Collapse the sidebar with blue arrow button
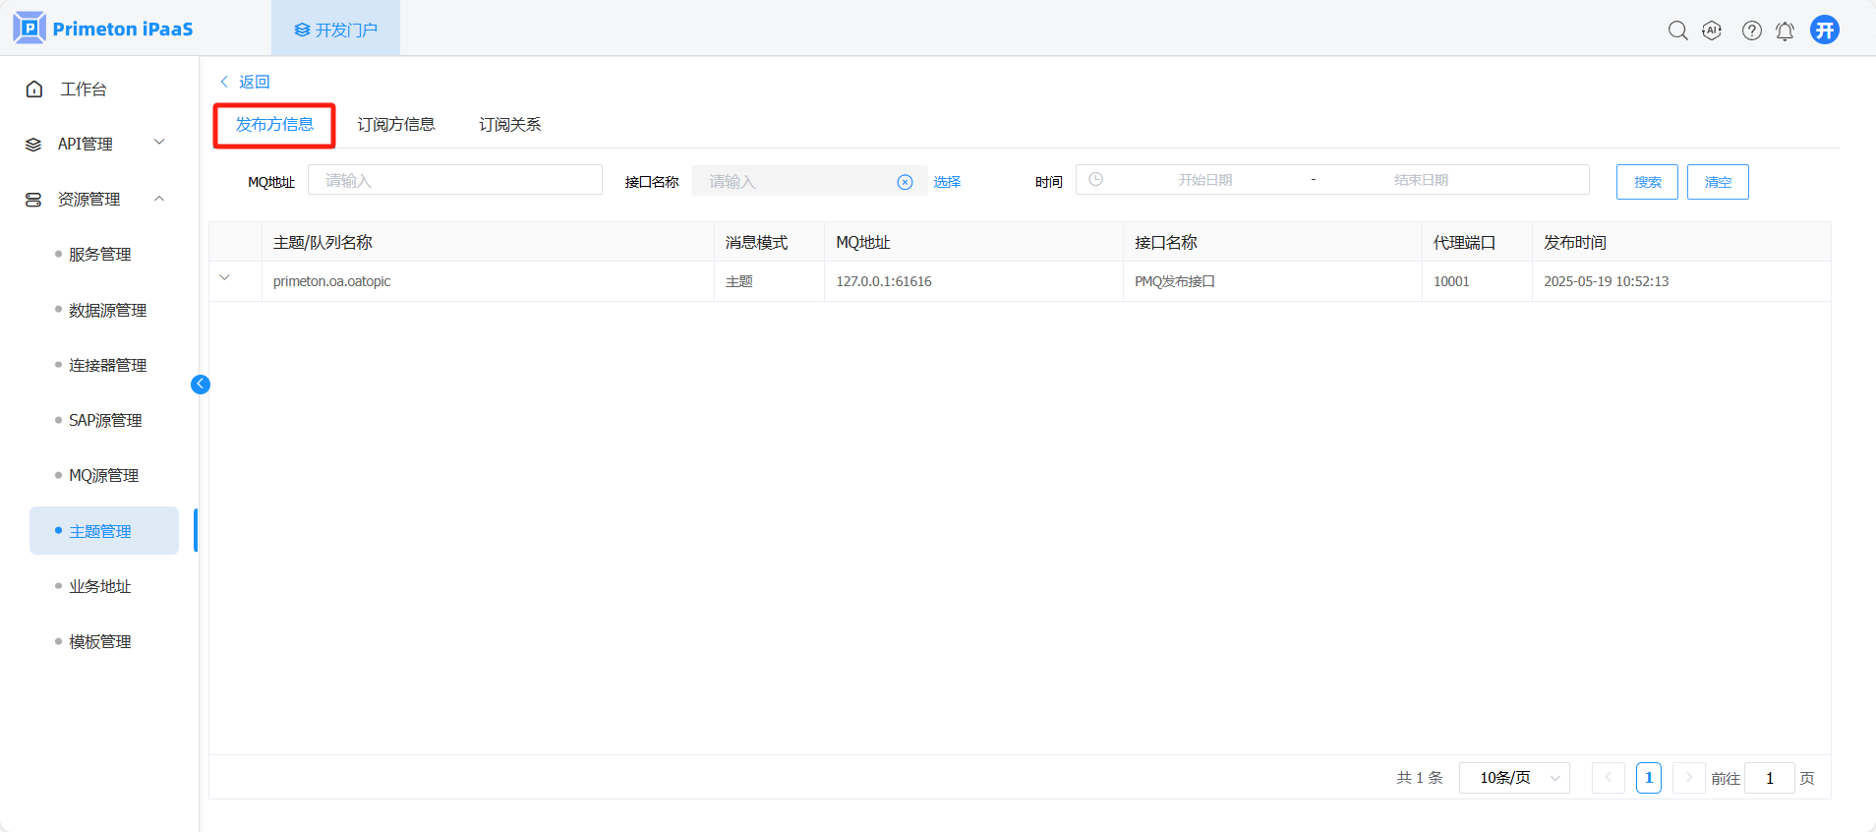The height and width of the screenshot is (832, 1876). pos(201,385)
